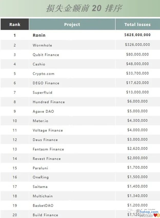Click the Rank column header

click(x=15, y=25)
